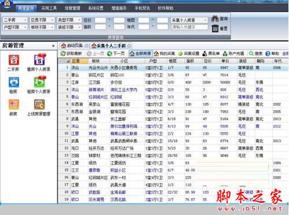Click 获取最新 refresh toolbar icon

[x=71, y=53]
